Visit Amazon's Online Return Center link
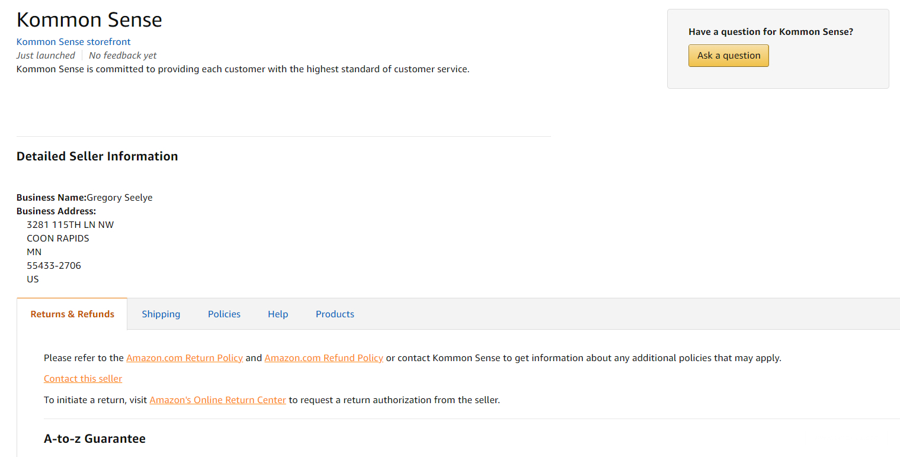 217,400
